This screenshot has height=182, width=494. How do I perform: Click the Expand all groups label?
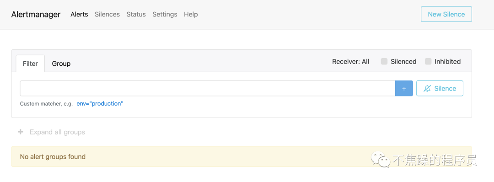[57, 132]
